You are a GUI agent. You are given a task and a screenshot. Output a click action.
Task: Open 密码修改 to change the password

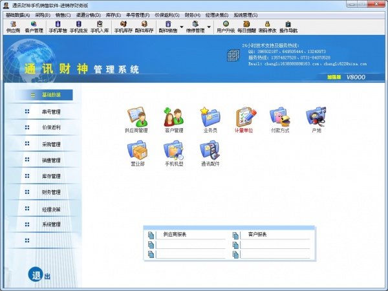(x=267, y=27)
